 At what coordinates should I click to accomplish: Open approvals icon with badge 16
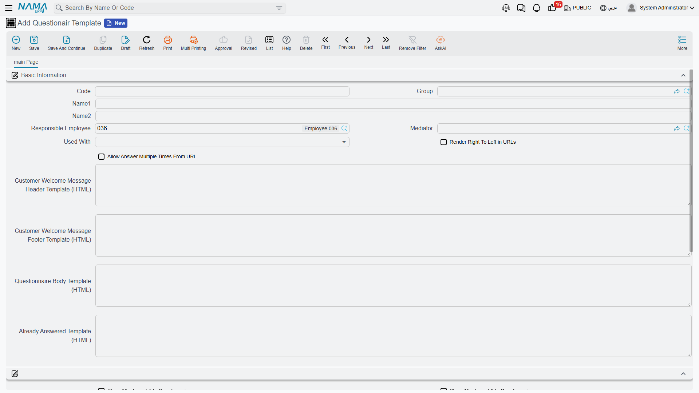pyautogui.click(x=553, y=7)
